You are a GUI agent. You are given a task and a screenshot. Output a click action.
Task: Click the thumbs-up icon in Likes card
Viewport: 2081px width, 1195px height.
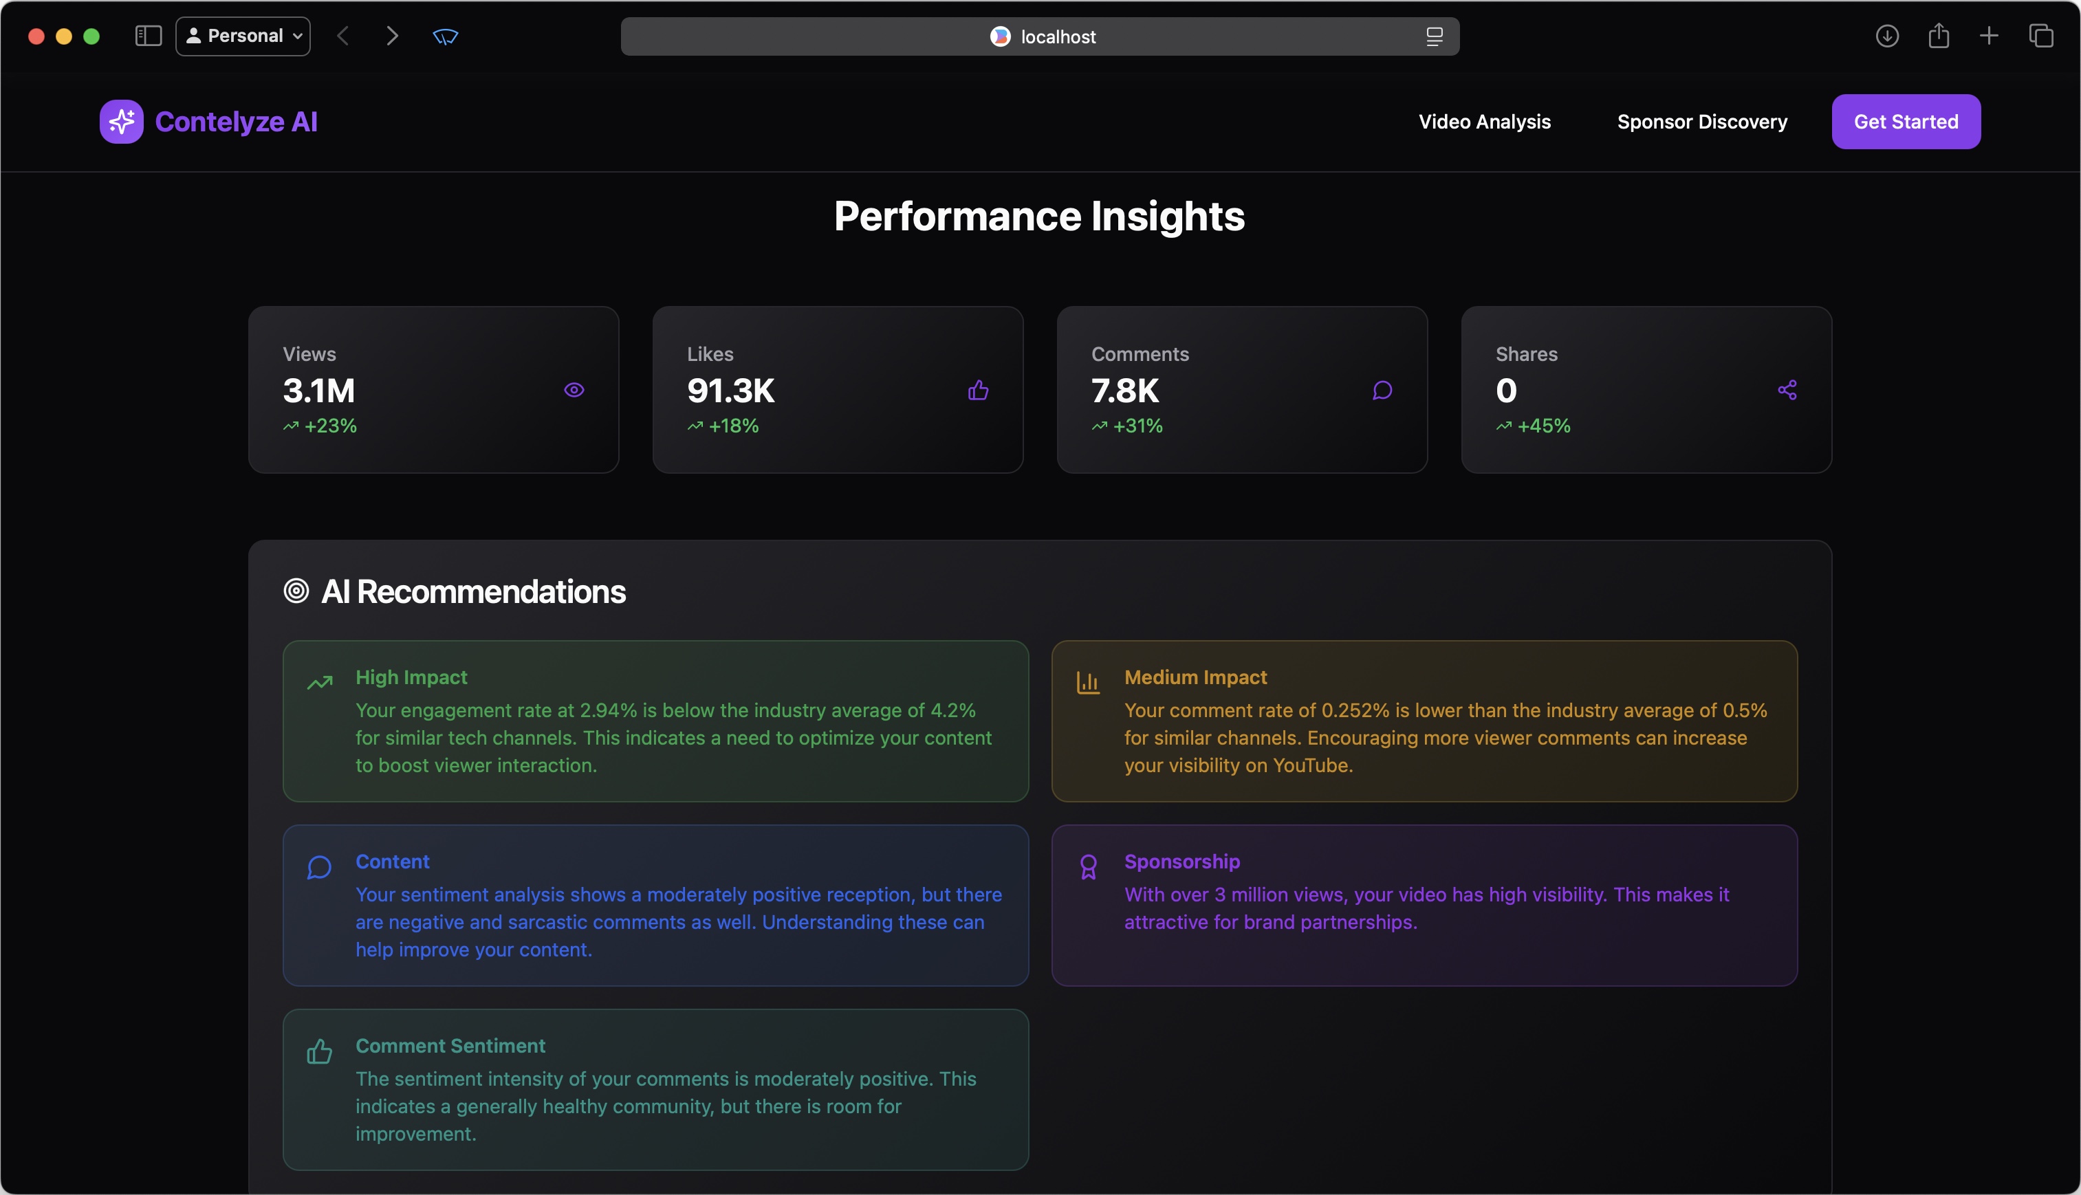click(978, 390)
